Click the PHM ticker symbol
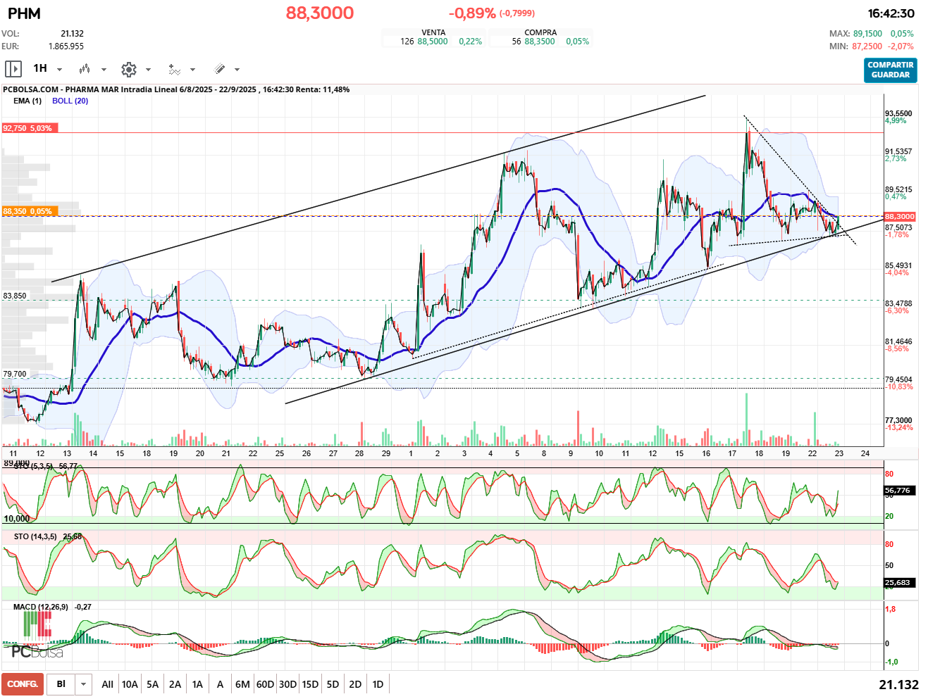The image size is (928, 699). pos(24,13)
